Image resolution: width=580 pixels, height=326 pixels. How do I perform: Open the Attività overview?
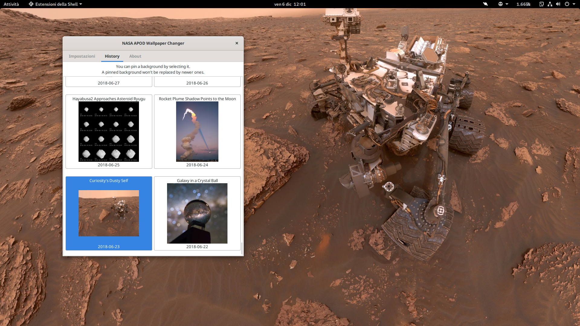11,4
